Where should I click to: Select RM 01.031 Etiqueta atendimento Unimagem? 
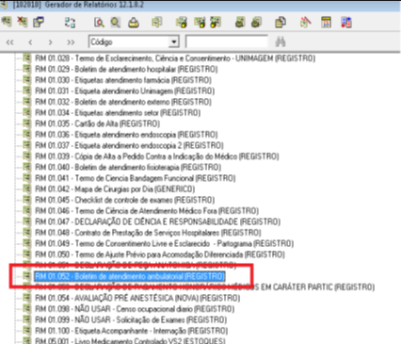click(x=125, y=91)
